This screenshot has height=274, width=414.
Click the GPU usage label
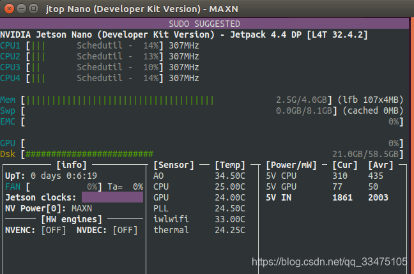pyautogui.click(x=8, y=143)
